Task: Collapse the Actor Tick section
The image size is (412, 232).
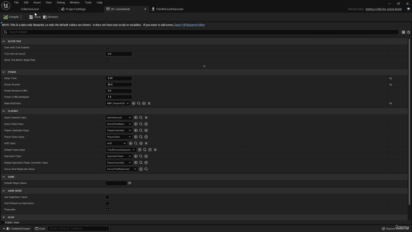Action: click(x=4, y=41)
